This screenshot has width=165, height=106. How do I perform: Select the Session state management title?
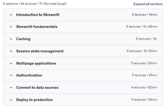tap(40, 51)
